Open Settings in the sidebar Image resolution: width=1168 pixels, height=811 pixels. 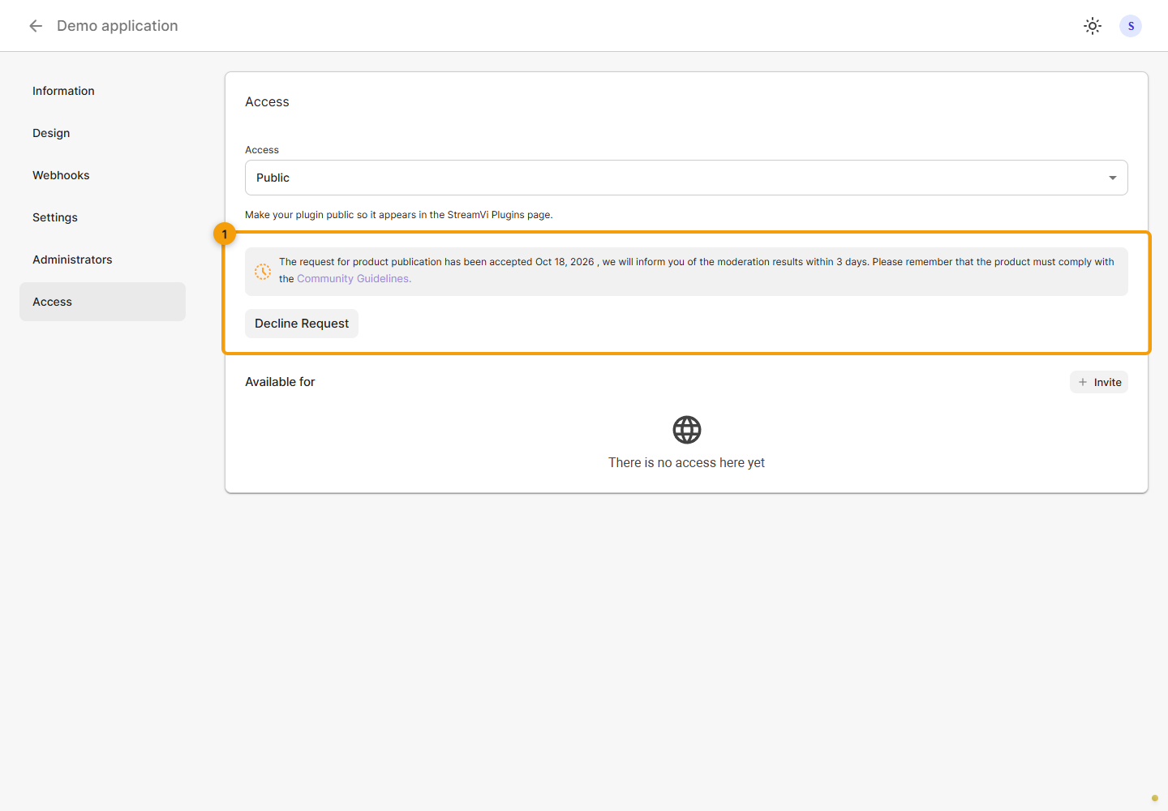pos(102,217)
